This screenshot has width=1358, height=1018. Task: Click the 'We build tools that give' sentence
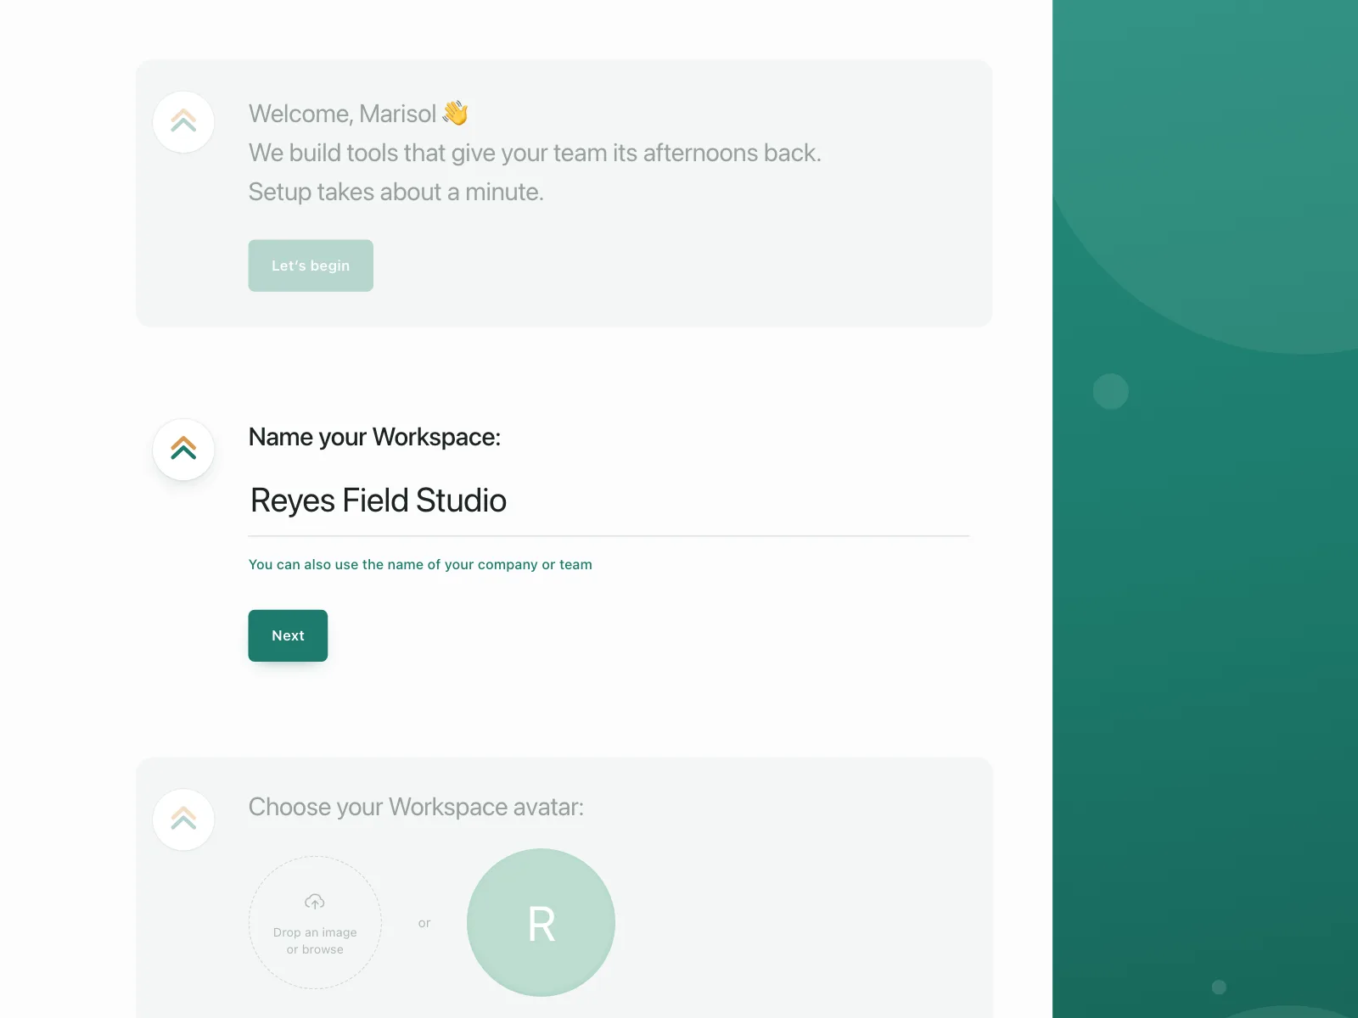click(535, 154)
